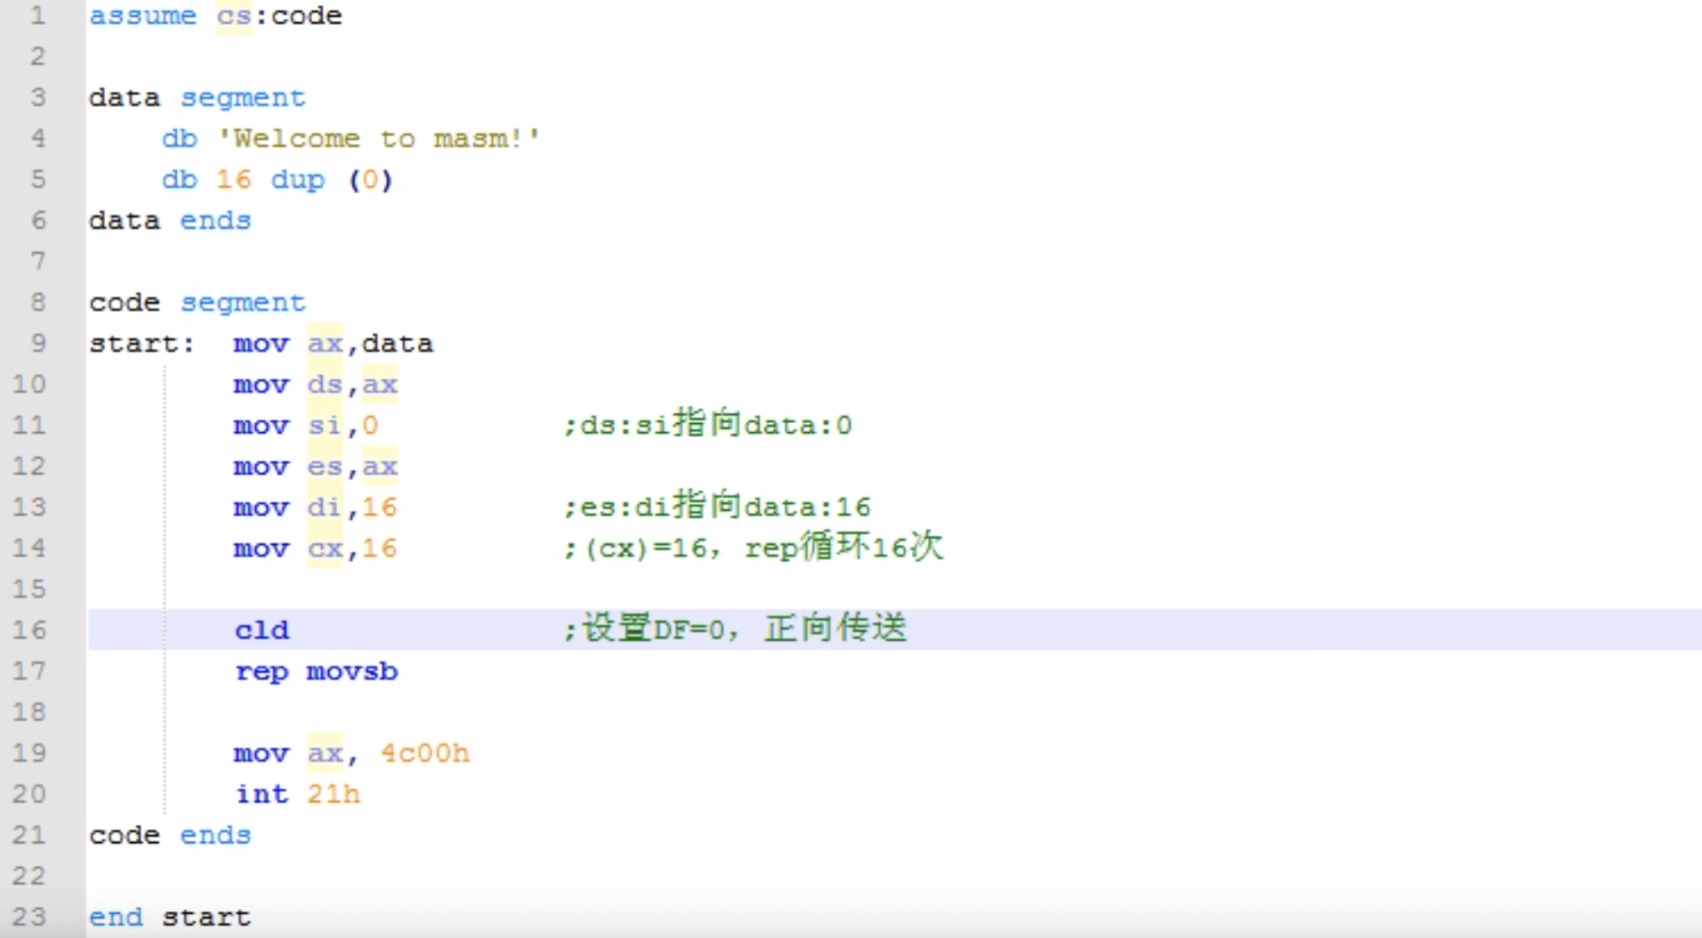Click 'di' register on line 13

(x=324, y=507)
